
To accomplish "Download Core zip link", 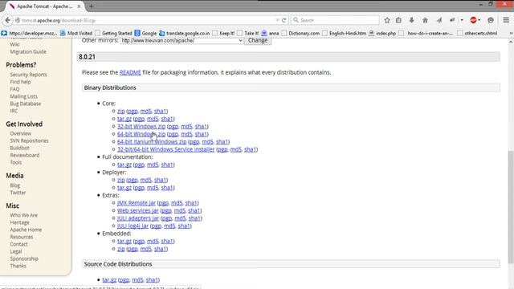I will 121,111.
